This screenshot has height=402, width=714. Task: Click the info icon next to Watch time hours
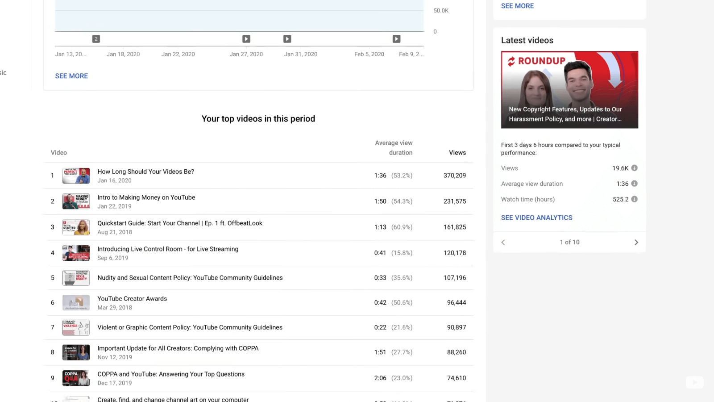point(634,199)
